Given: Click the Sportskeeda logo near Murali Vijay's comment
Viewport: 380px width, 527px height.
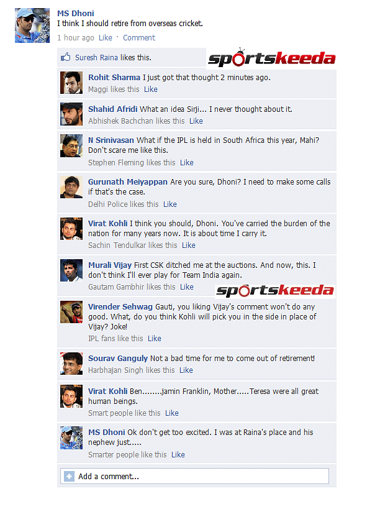Looking at the screenshot, I should pyautogui.click(x=275, y=290).
